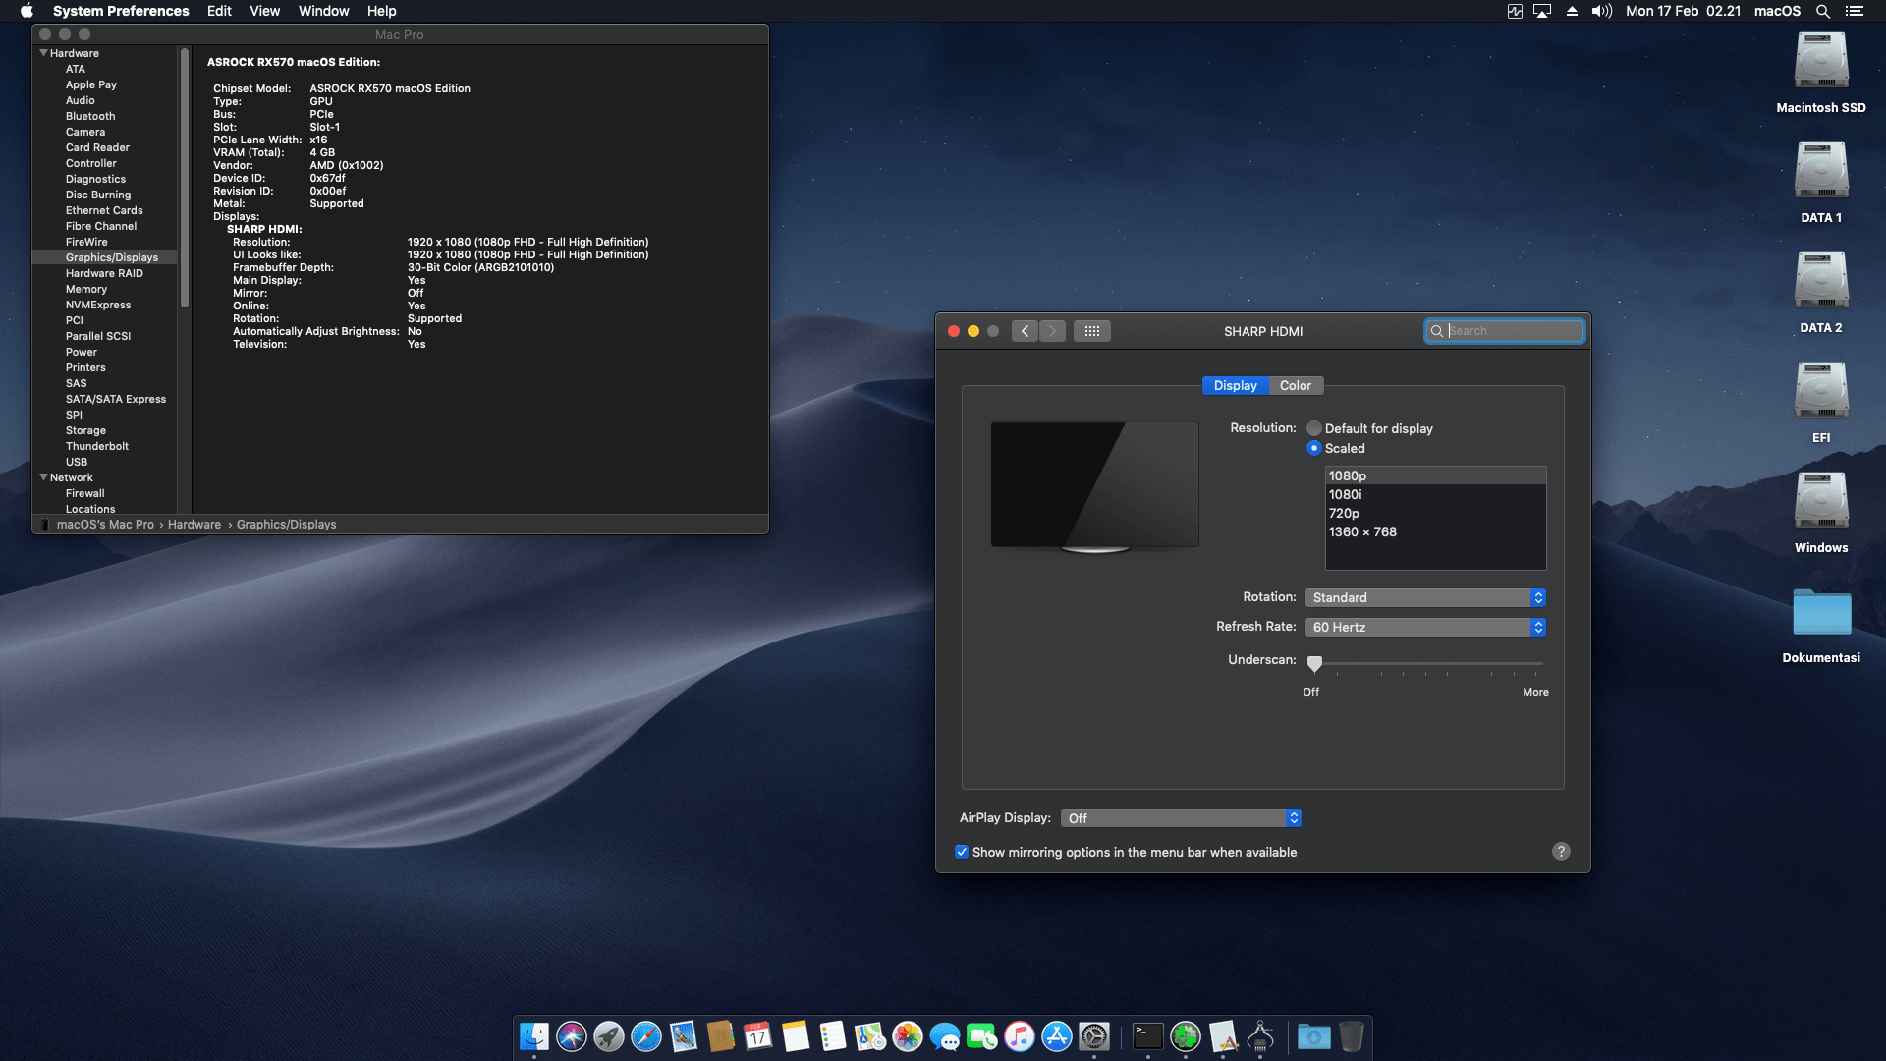Image resolution: width=1886 pixels, height=1061 pixels.
Task: Open the Downloads folder in Dock
Action: pos(1313,1036)
